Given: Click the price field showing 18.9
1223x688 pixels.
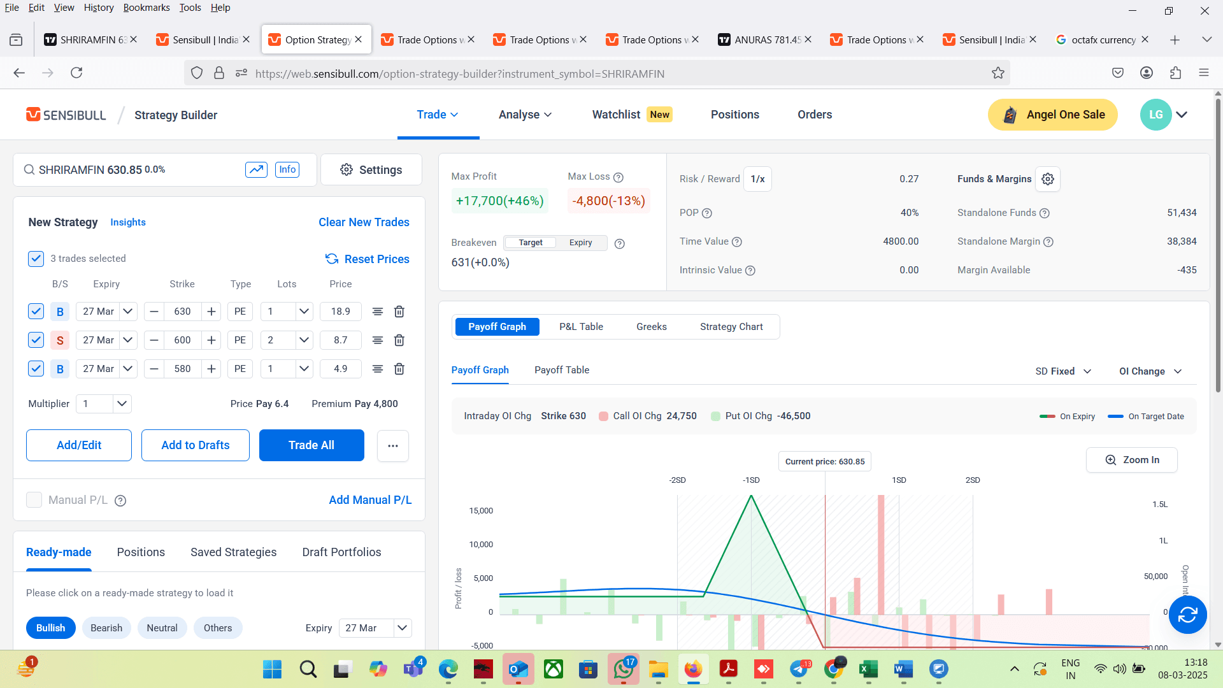Looking at the screenshot, I should click(x=341, y=312).
